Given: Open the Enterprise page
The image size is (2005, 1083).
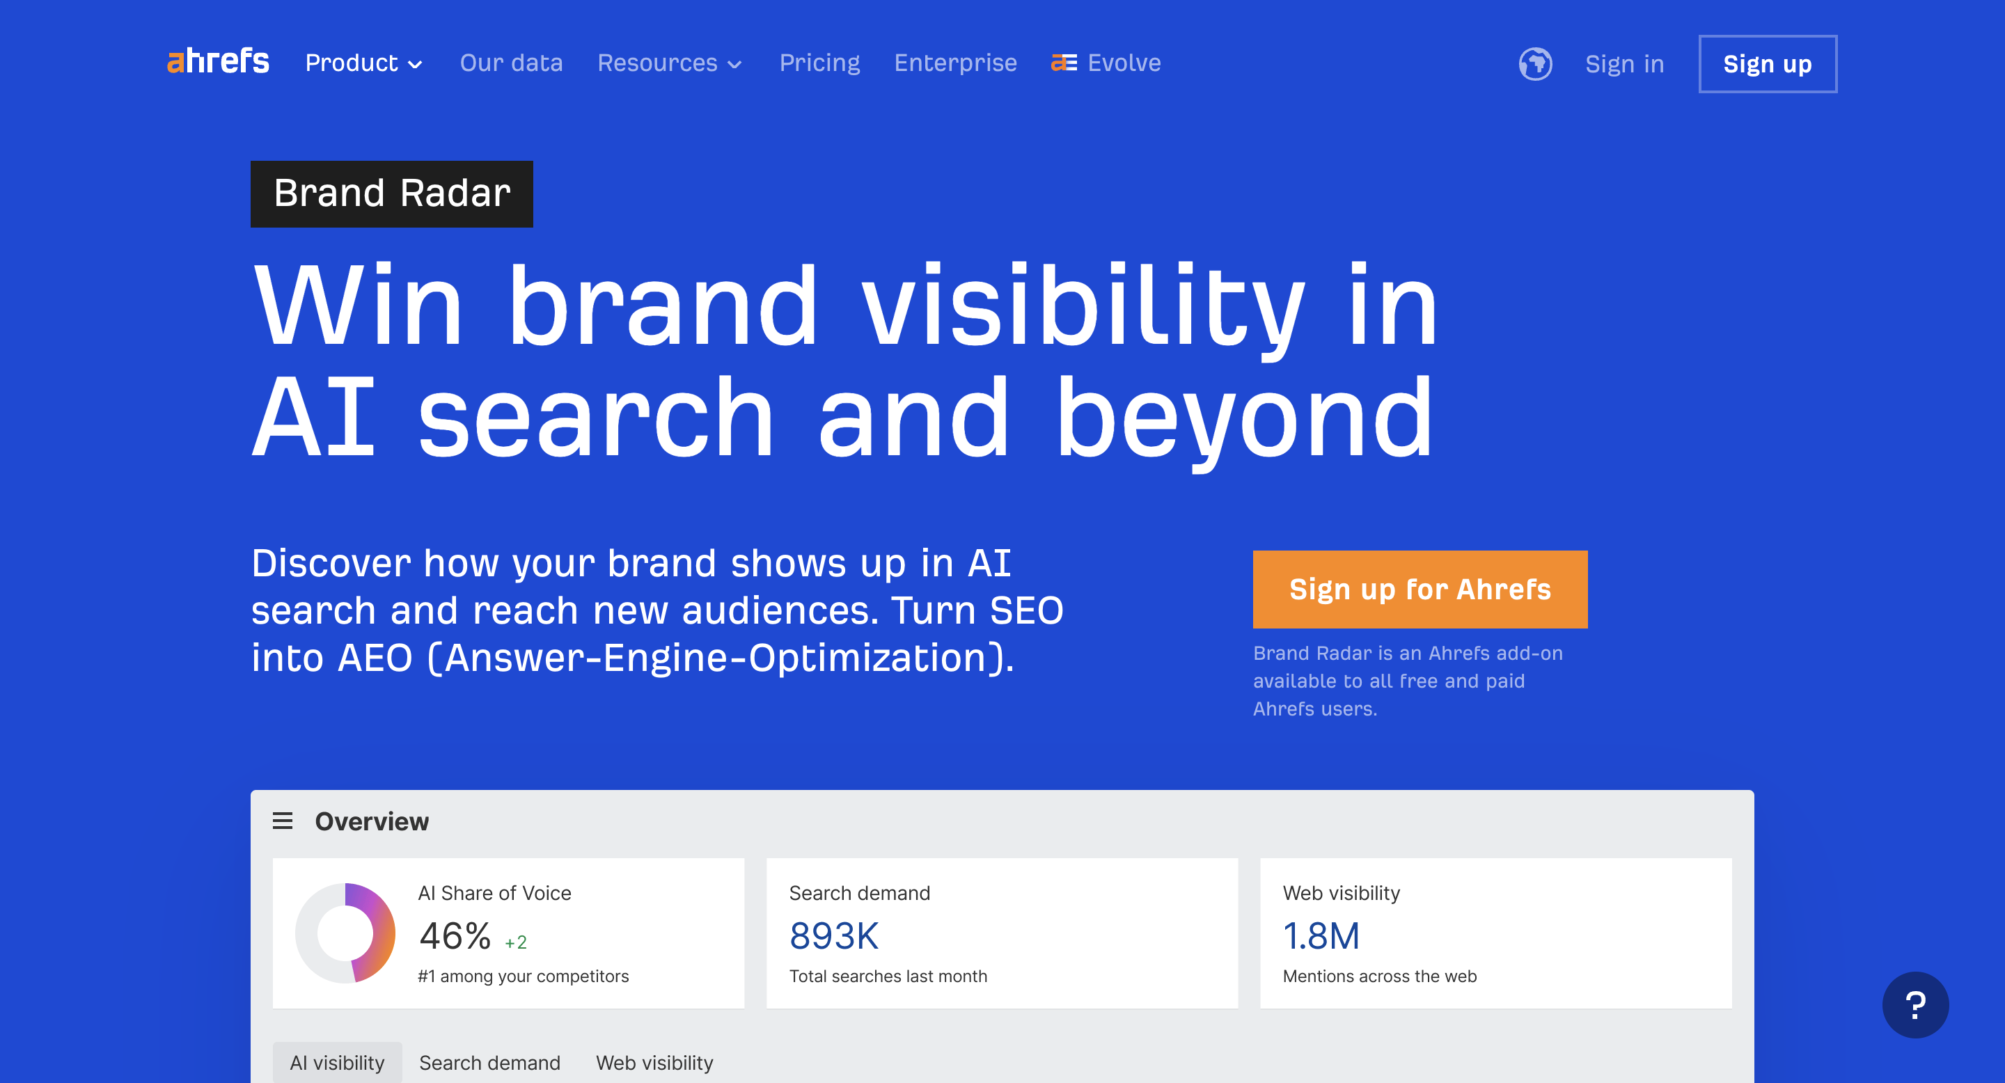Looking at the screenshot, I should tap(955, 63).
